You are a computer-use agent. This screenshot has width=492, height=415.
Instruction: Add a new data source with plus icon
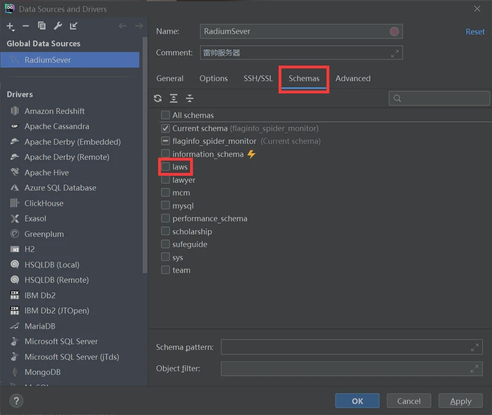[x=10, y=26]
